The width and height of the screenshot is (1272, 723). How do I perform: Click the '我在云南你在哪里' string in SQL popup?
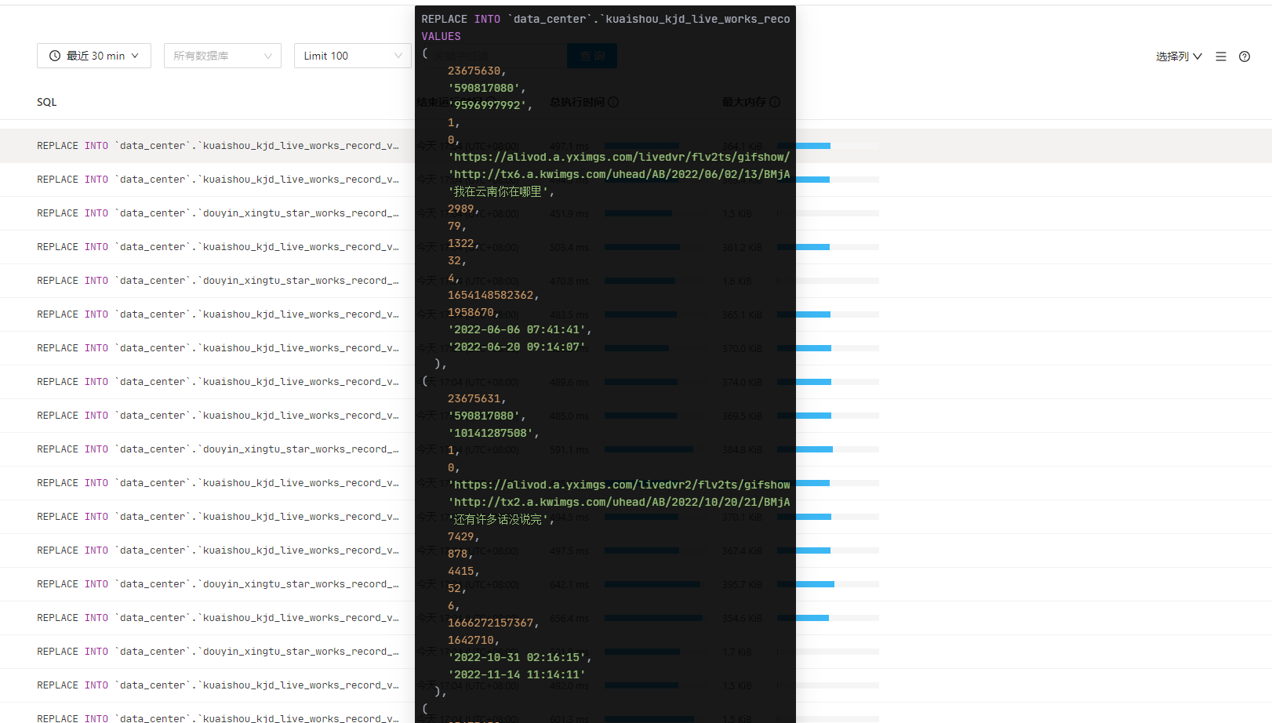(x=500, y=191)
